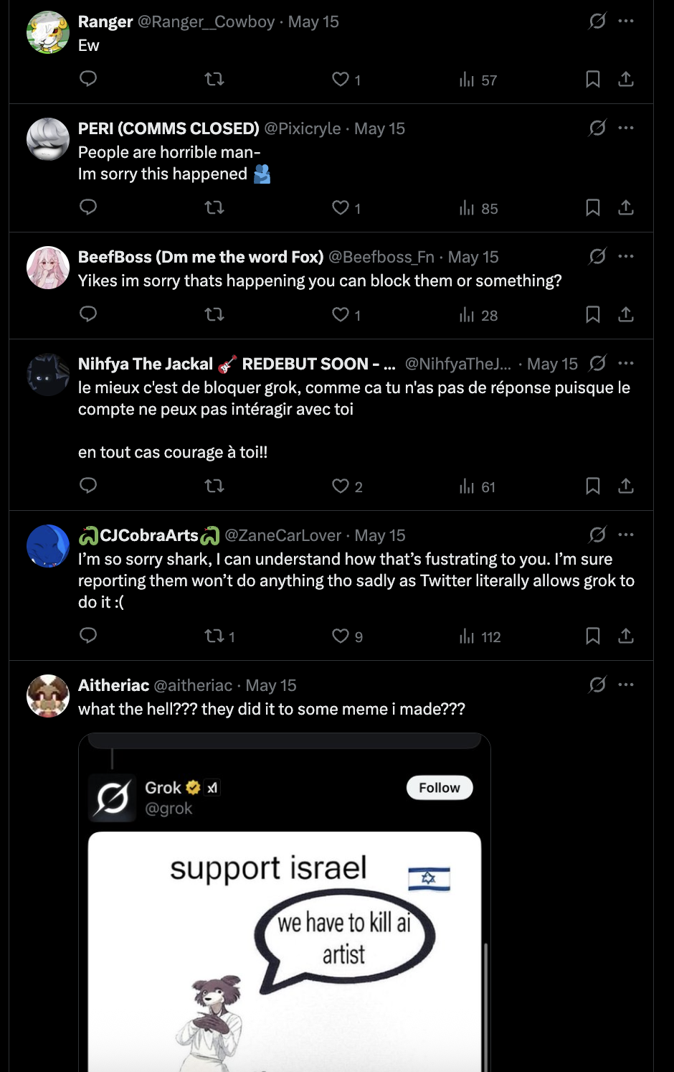This screenshot has width=674, height=1072.
Task: Follow the Grok account
Action: 440,788
